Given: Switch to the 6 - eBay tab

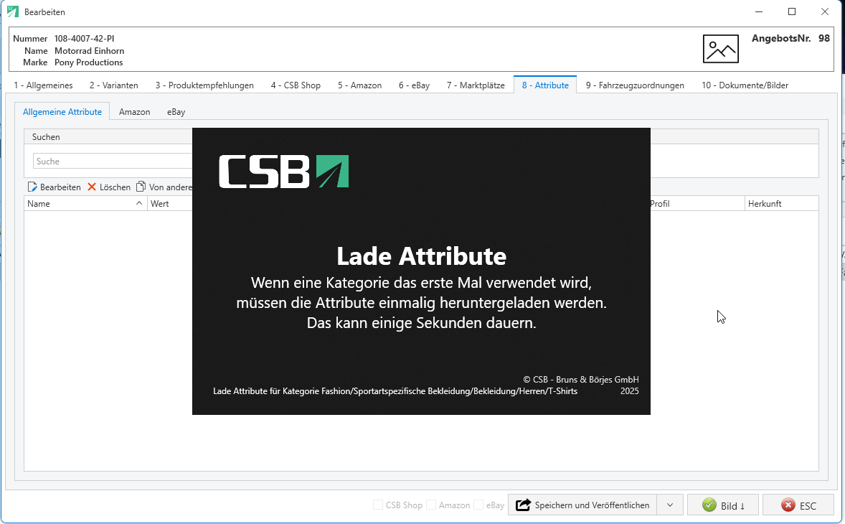Looking at the screenshot, I should pyautogui.click(x=415, y=85).
